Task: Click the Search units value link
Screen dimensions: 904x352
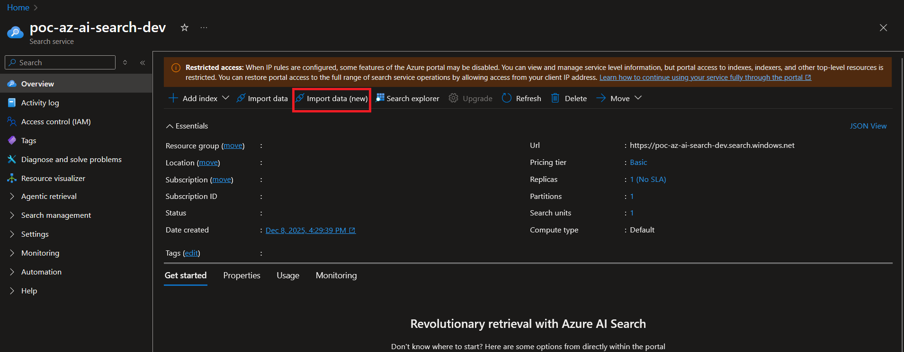Action: [632, 213]
